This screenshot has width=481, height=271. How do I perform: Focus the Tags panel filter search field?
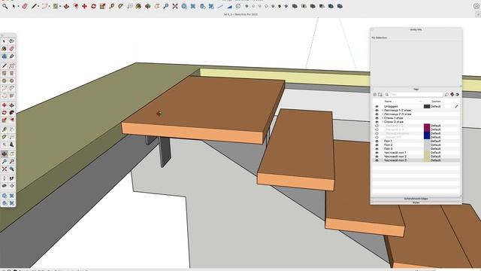click(413, 95)
